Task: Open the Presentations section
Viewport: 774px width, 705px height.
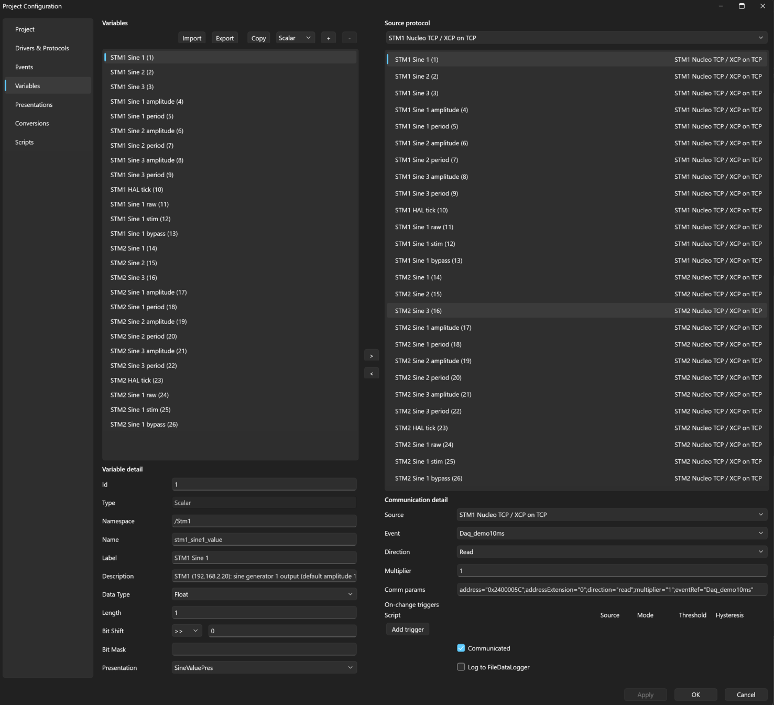Action: (48, 105)
